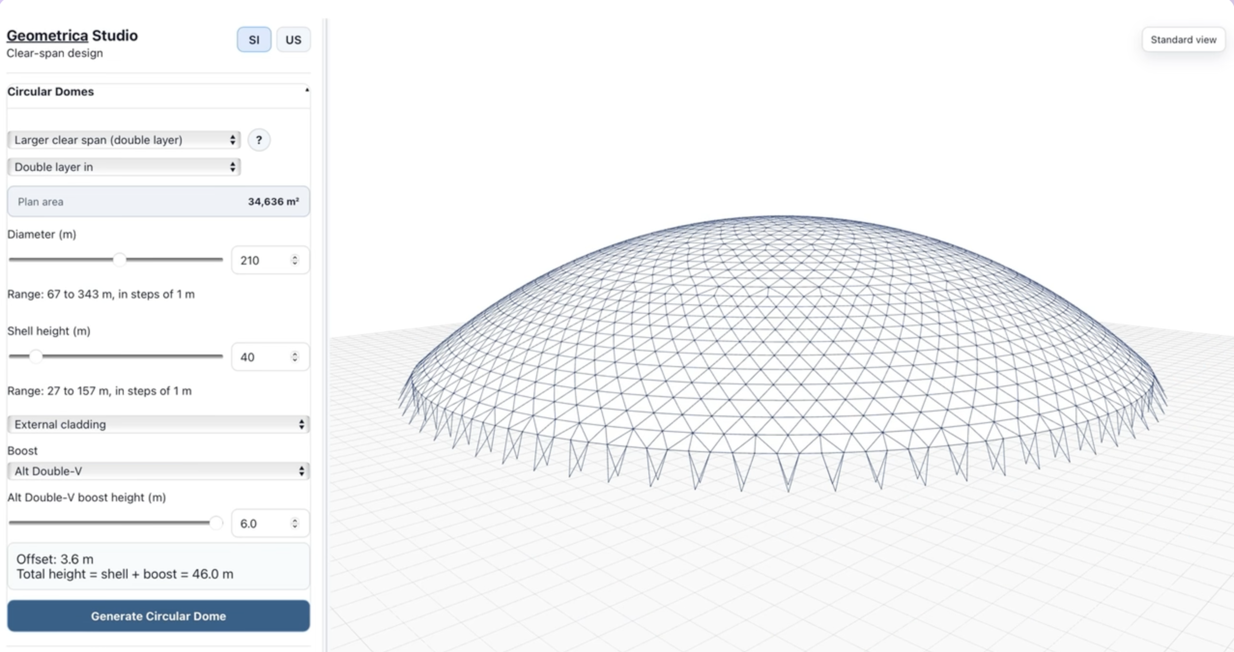This screenshot has height=652, width=1234.
Task: Click the 'Offset: 3.6 m' text
Action: point(55,559)
